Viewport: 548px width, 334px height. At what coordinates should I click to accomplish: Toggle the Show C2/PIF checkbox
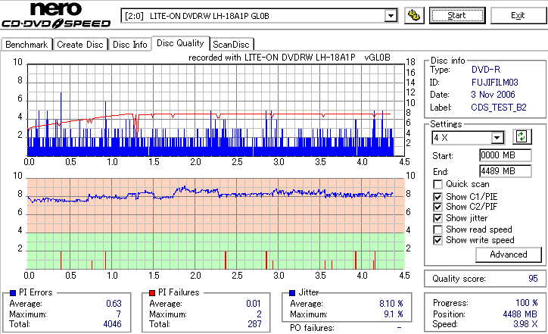[x=437, y=207]
